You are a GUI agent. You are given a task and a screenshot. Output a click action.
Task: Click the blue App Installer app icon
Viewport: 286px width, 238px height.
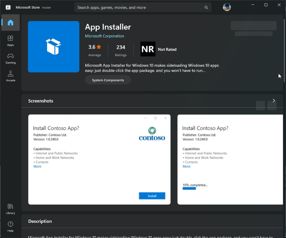(53, 46)
